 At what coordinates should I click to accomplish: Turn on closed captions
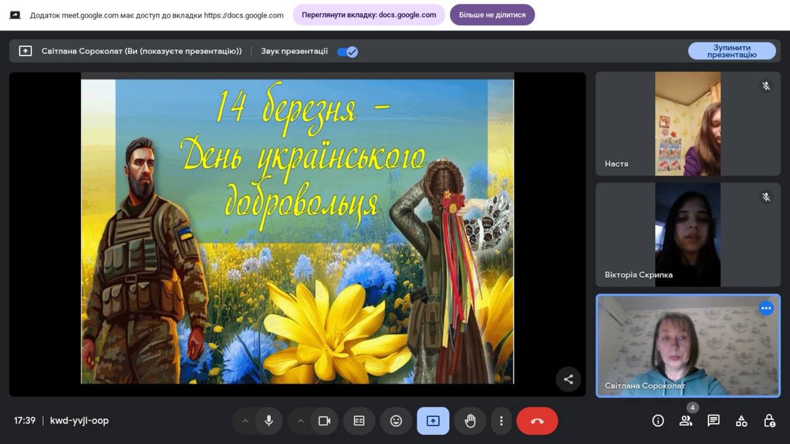tap(359, 421)
